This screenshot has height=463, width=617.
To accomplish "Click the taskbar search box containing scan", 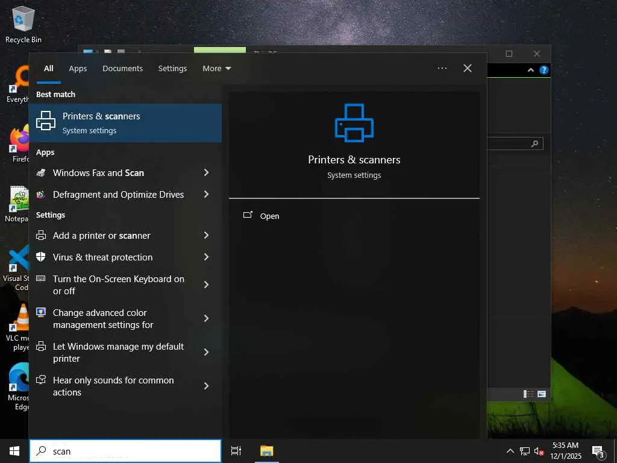I will [x=125, y=451].
